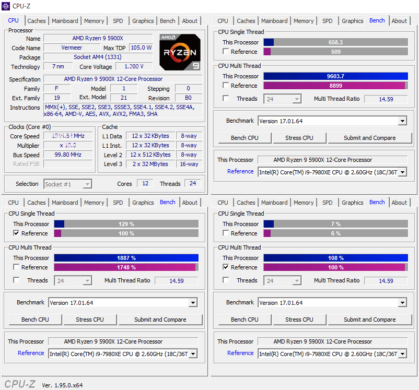
Task: Click Submit and Compare in the 1887 % panel
Action: (160, 320)
